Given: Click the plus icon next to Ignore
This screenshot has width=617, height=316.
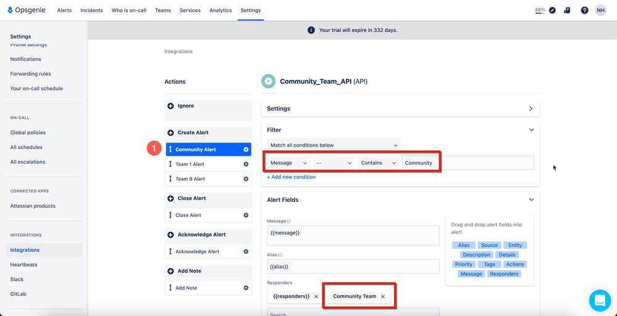Looking at the screenshot, I should pyautogui.click(x=171, y=106).
